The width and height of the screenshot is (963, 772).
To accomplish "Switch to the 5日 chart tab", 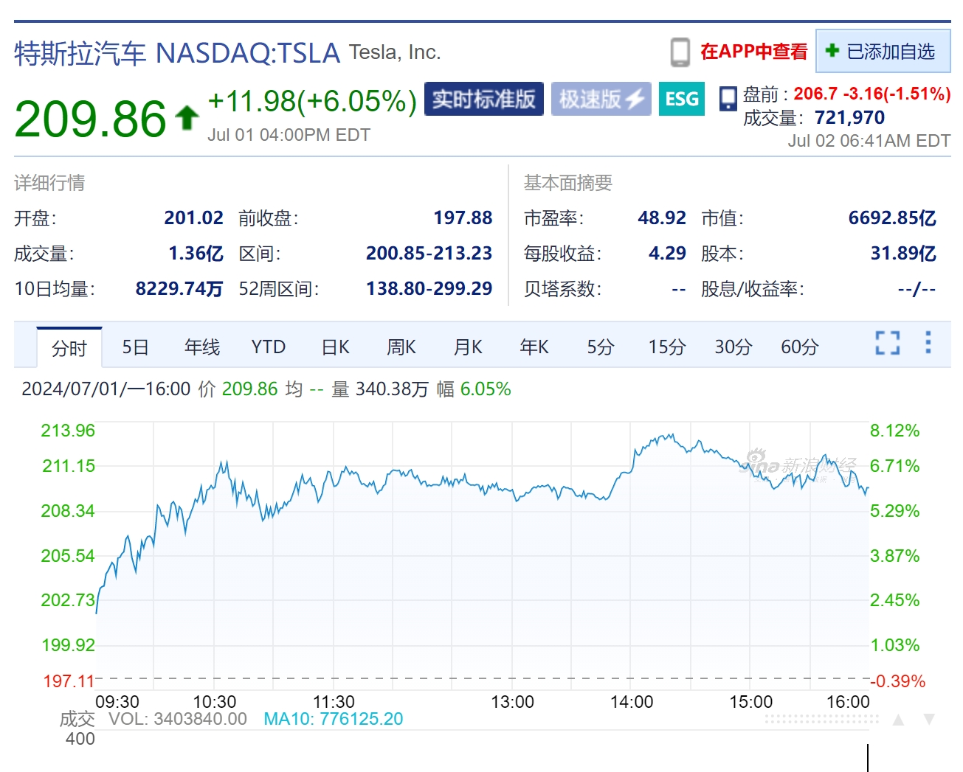I will tap(135, 347).
